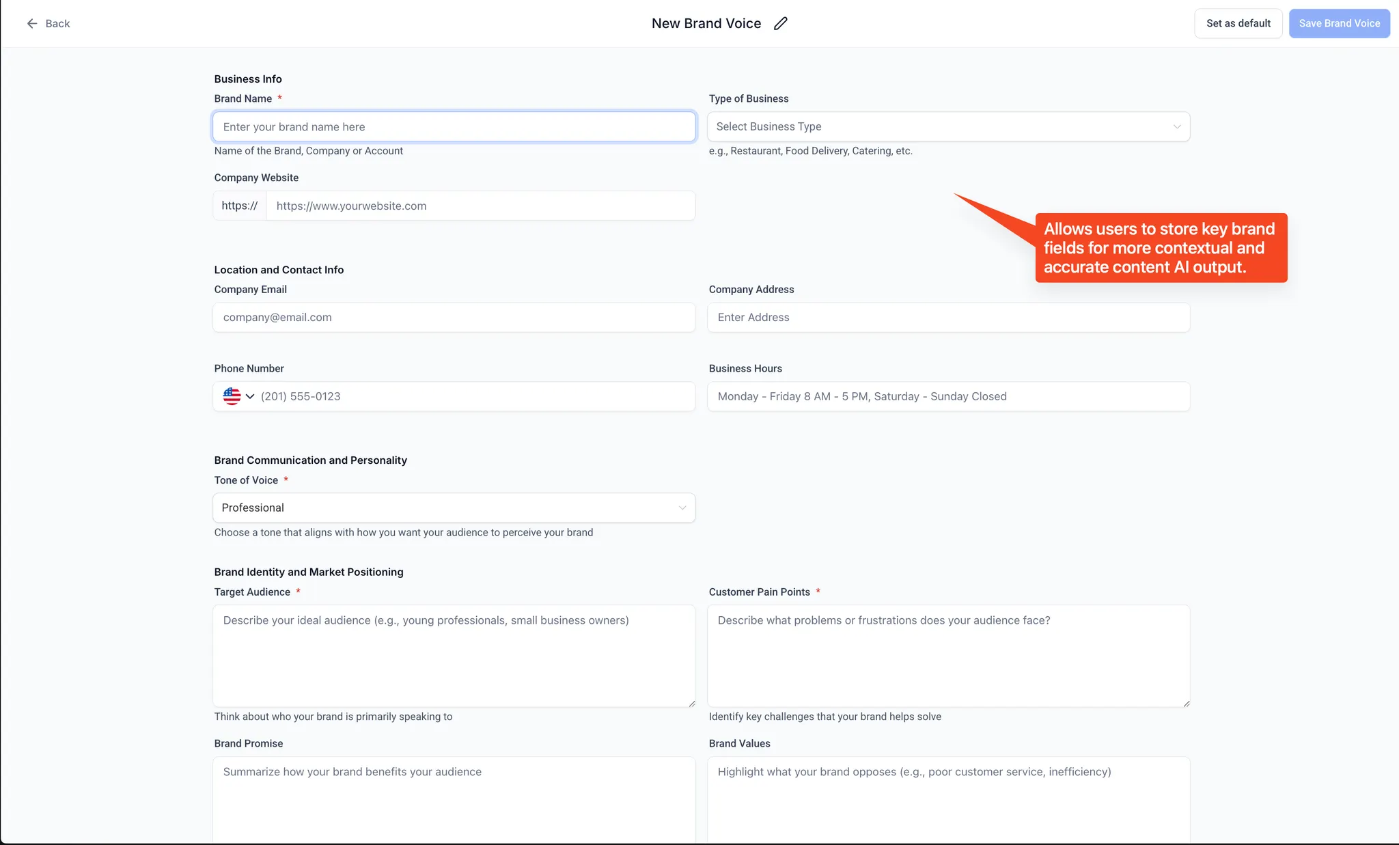The width and height of the screenshot is (1399, 845).
Task: Select the Brand Values textarea
Action: point(948,799)
